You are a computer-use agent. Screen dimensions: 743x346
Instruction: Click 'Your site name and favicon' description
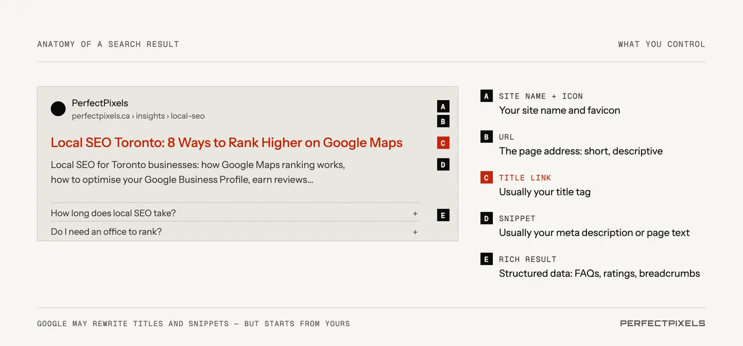coord(560,111)
